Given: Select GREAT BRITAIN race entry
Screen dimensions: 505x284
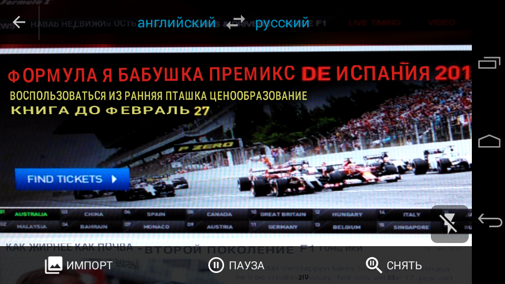Looking at the screenshot, I should click(283, 215).
